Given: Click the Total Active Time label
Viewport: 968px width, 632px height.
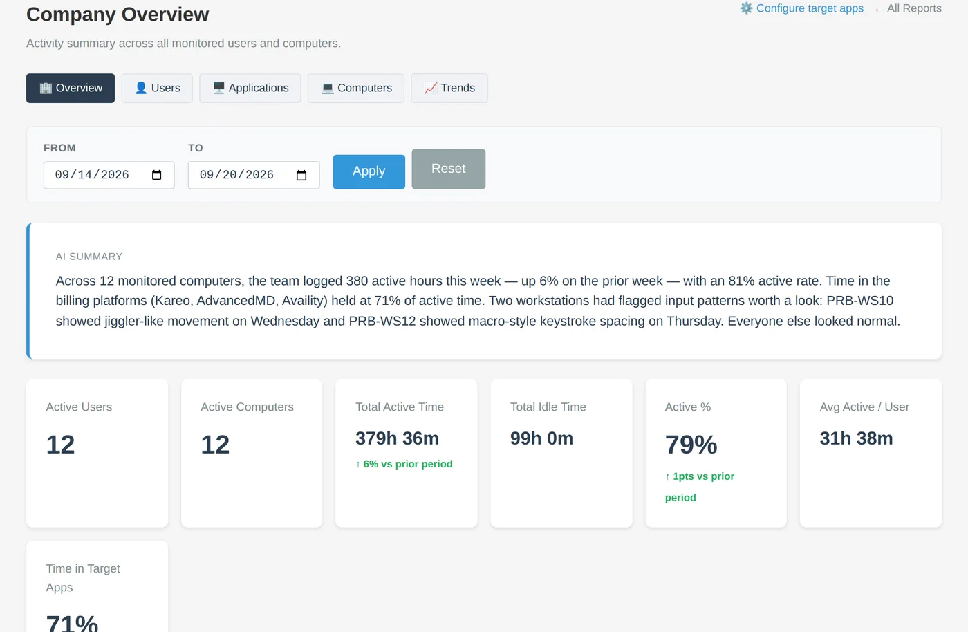Looking at the screenshot, I should 400,407.
